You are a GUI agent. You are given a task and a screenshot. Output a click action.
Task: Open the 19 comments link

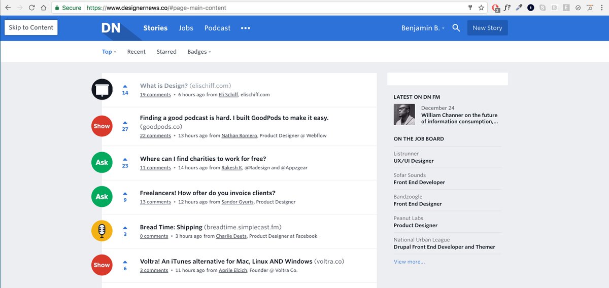[155, 95]
